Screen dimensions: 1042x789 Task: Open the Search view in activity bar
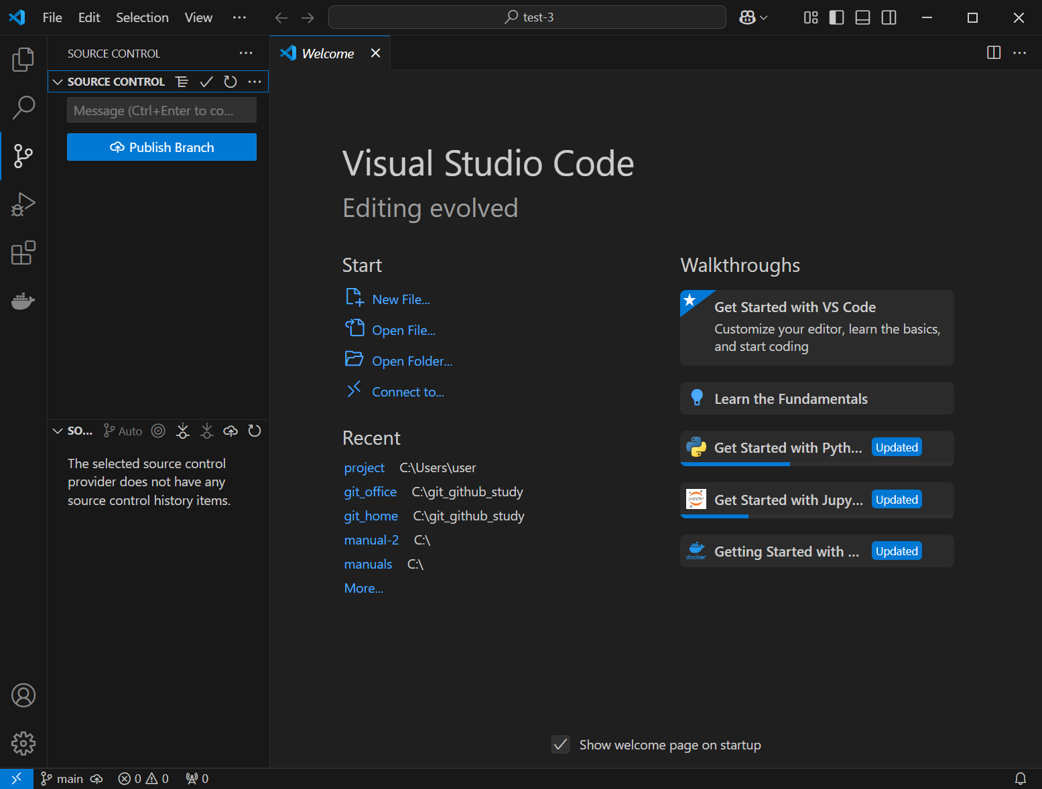coord(23,107)
